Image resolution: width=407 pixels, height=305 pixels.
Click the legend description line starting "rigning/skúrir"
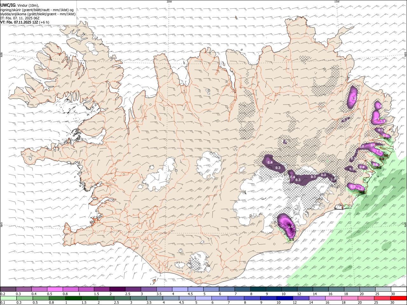tap(37, 10)
